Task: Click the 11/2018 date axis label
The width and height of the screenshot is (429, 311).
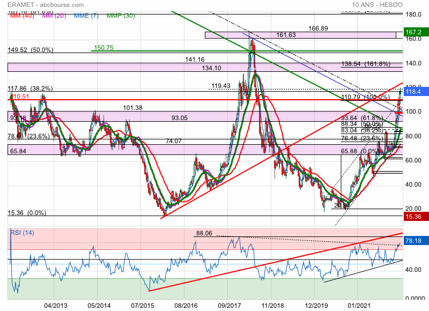Action: pos(272,306)
